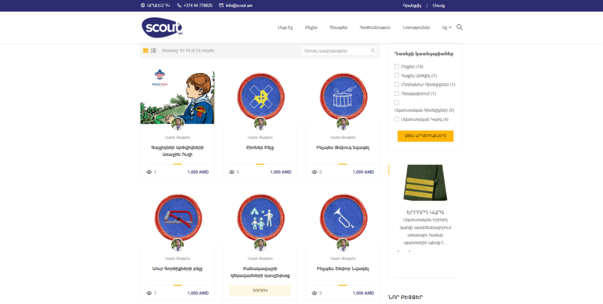Open the drum badge image
603x304 pixels.
343,96
